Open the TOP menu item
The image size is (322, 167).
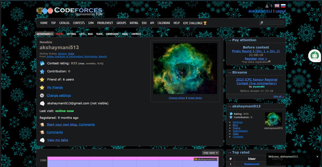[x=53, y=23]
